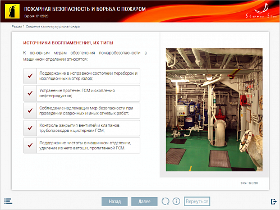Click the section breadcrumb Раздел 1
This screenshot has width=280, height=210.
pyautogui.click(x=45, y=26)
